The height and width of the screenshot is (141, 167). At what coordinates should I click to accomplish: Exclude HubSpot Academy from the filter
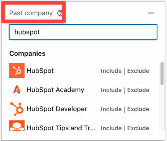click(138, 90)
